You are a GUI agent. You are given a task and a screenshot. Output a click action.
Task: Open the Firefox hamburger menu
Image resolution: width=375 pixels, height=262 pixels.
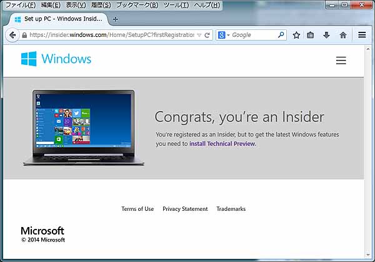(x=362, y=35)
